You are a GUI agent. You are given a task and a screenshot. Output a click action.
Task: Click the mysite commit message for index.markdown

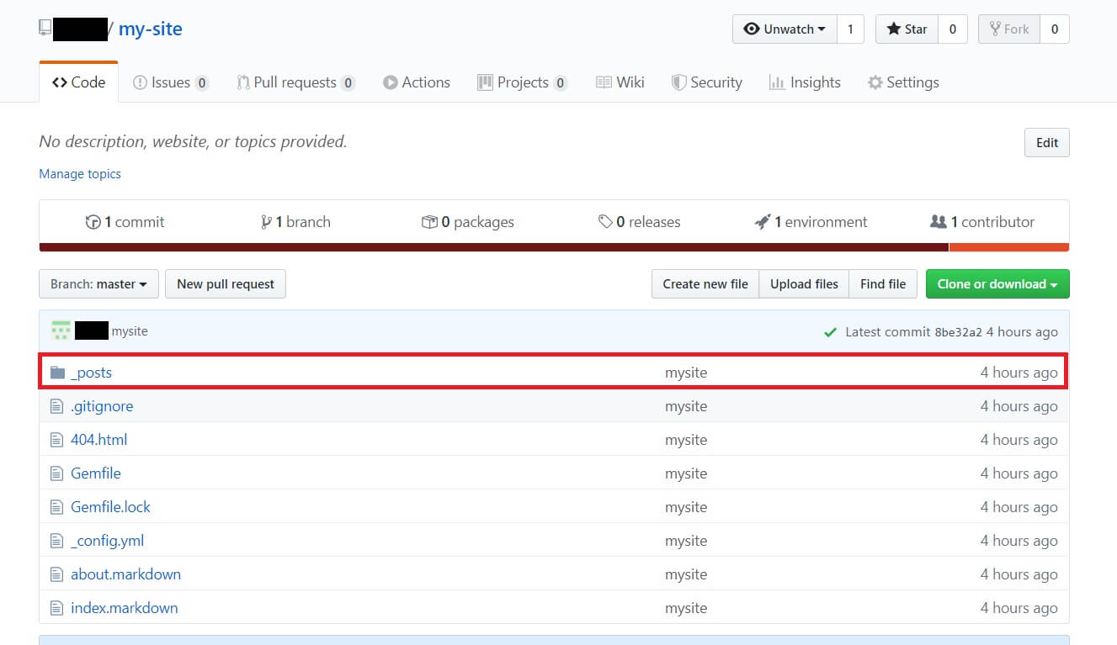click(686, 608)
